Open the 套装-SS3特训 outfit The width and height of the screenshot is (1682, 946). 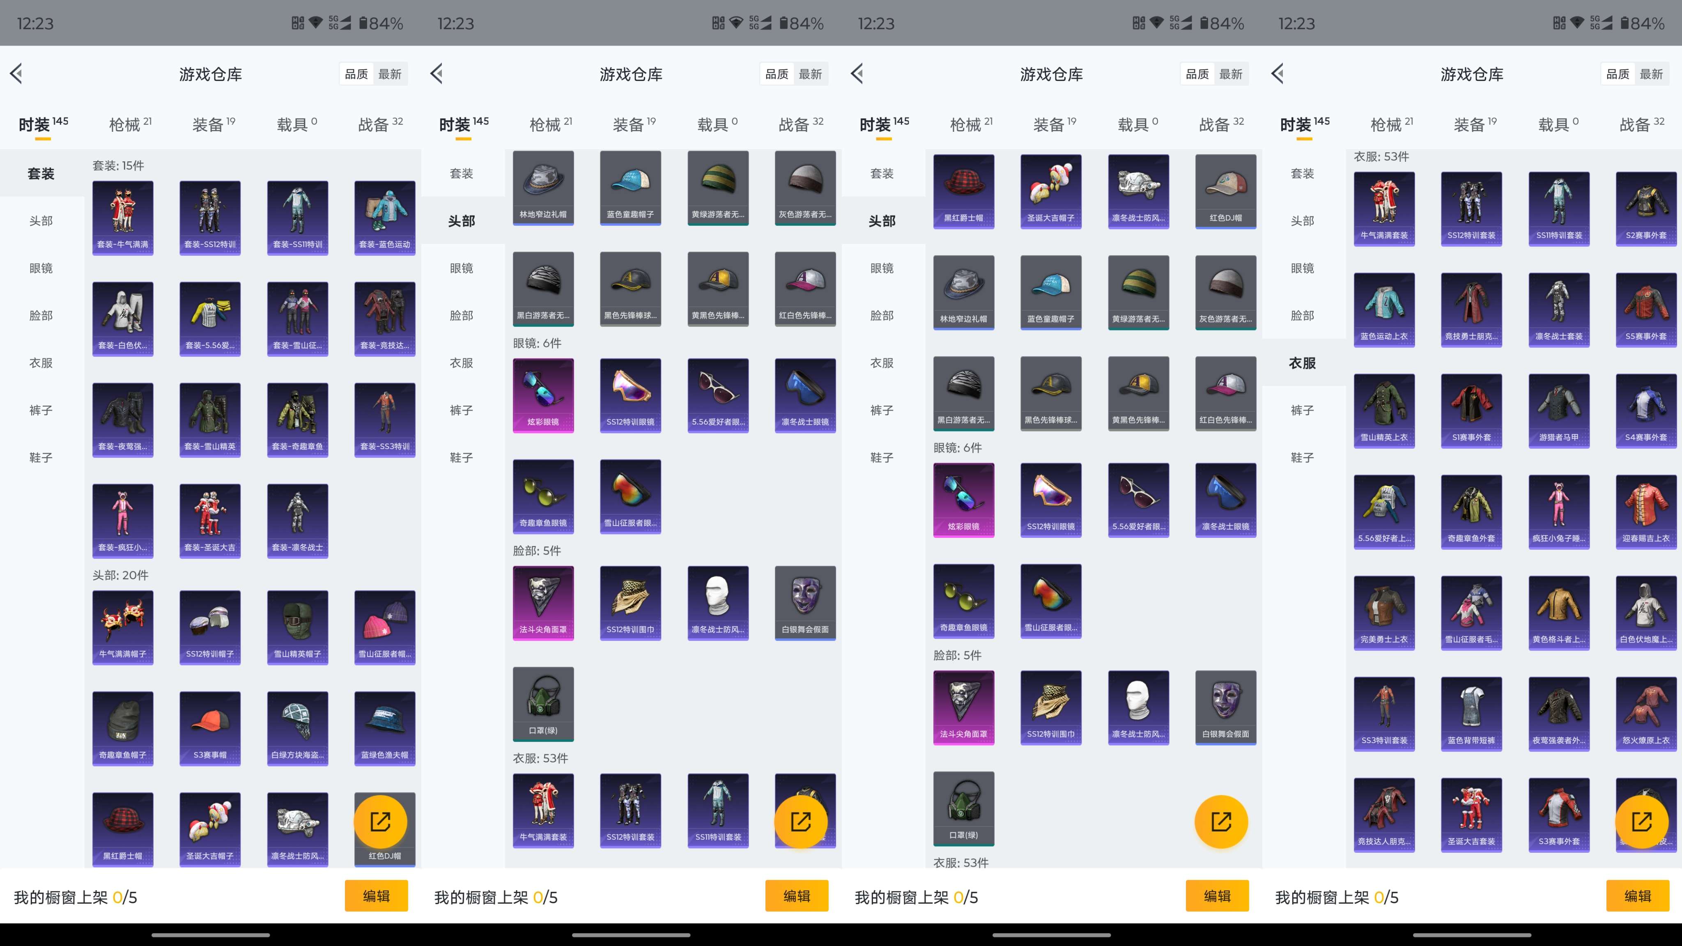[385, 420]
